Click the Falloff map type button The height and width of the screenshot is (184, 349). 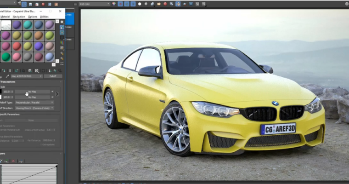tap(53, 76)
